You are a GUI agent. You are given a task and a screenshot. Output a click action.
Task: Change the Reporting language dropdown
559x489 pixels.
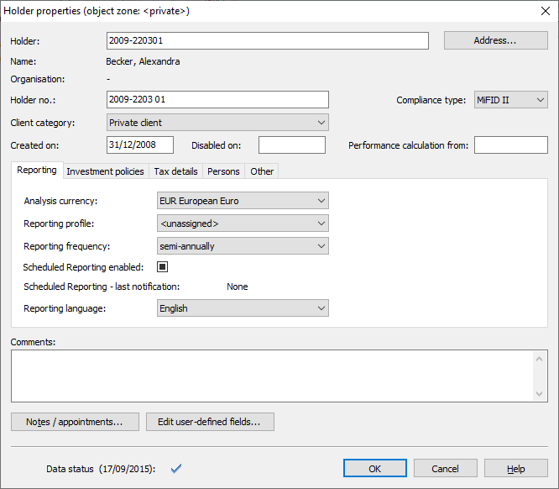(x=243, y=308)
